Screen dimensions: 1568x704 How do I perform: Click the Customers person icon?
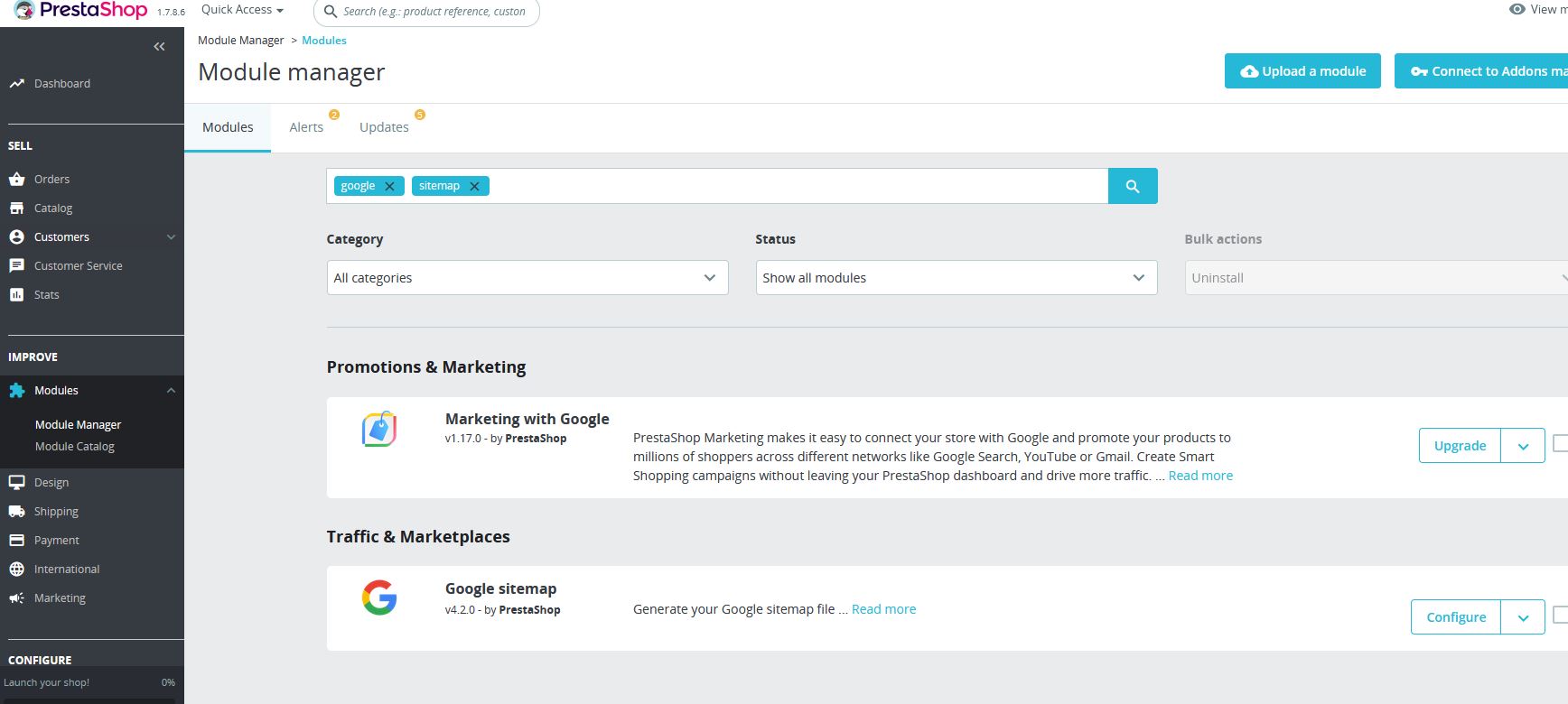click(x=16, y=236)
